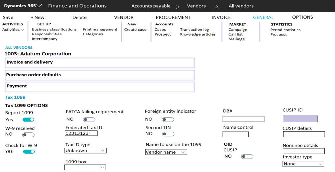Viewport: 335px width, 172px height.
Task: Open the Dynamics 365 app chevron
Action: point(39,6)
